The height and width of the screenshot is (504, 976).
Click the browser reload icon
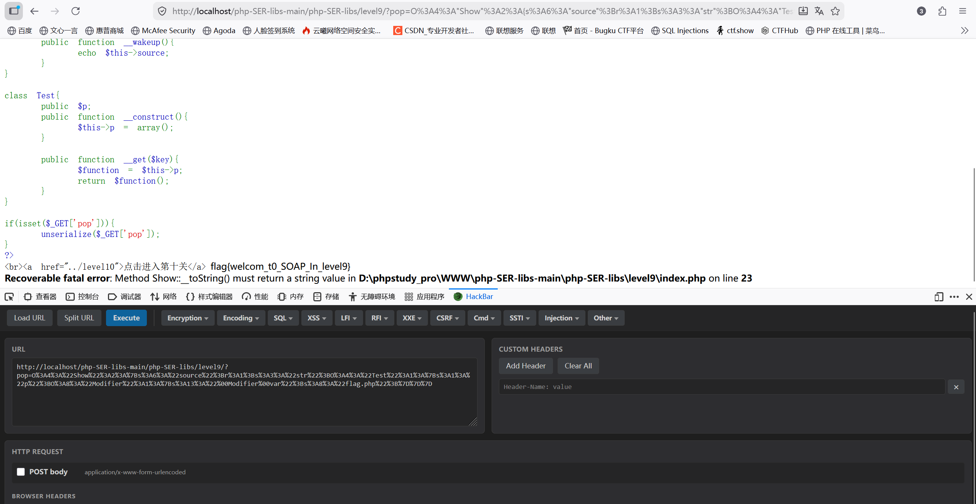coord(76,11)
